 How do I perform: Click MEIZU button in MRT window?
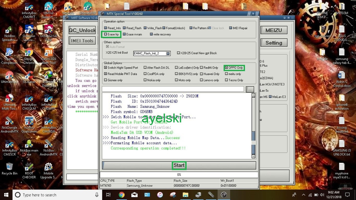(x=274, y=30)
